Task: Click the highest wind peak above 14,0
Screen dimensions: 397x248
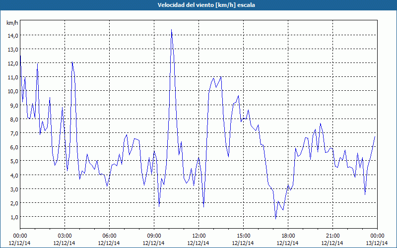Action: (171, 30)
